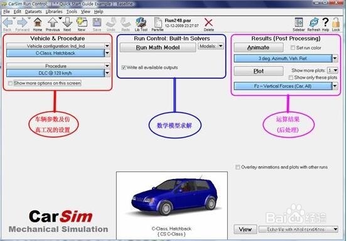Open DLC @ 120 km/h dropdown arrow
This screenshot has height=241, width=347.
click(x=107, y=73)
